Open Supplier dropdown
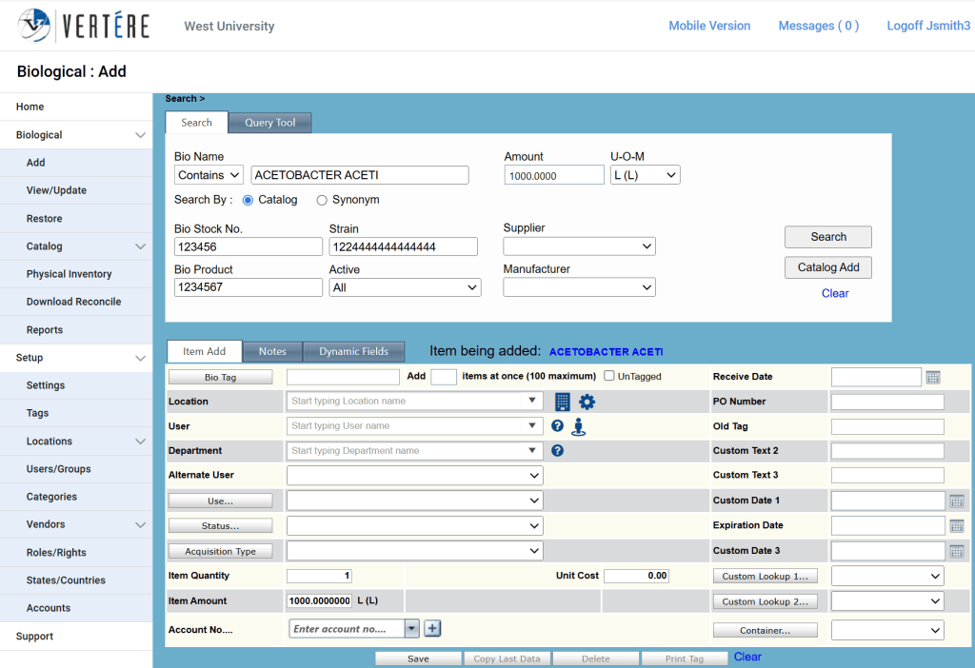The image size is (975, 668). coord(579,246)
